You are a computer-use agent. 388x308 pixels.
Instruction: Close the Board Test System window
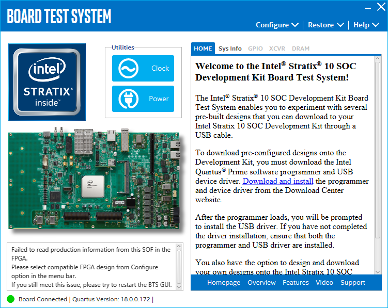[x=381, y=7]
